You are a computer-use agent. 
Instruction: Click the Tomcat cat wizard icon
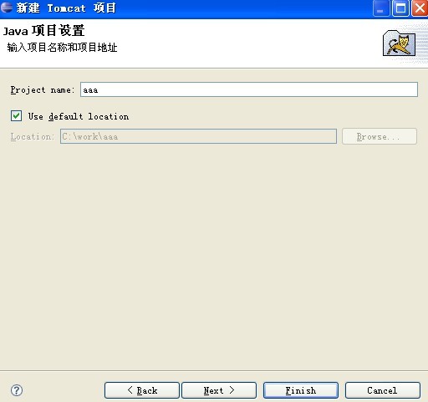click(400, 43)
